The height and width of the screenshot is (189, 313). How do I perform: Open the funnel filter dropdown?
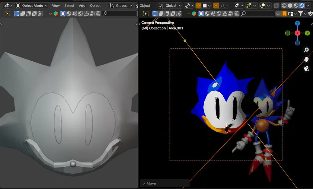point(302,14)
